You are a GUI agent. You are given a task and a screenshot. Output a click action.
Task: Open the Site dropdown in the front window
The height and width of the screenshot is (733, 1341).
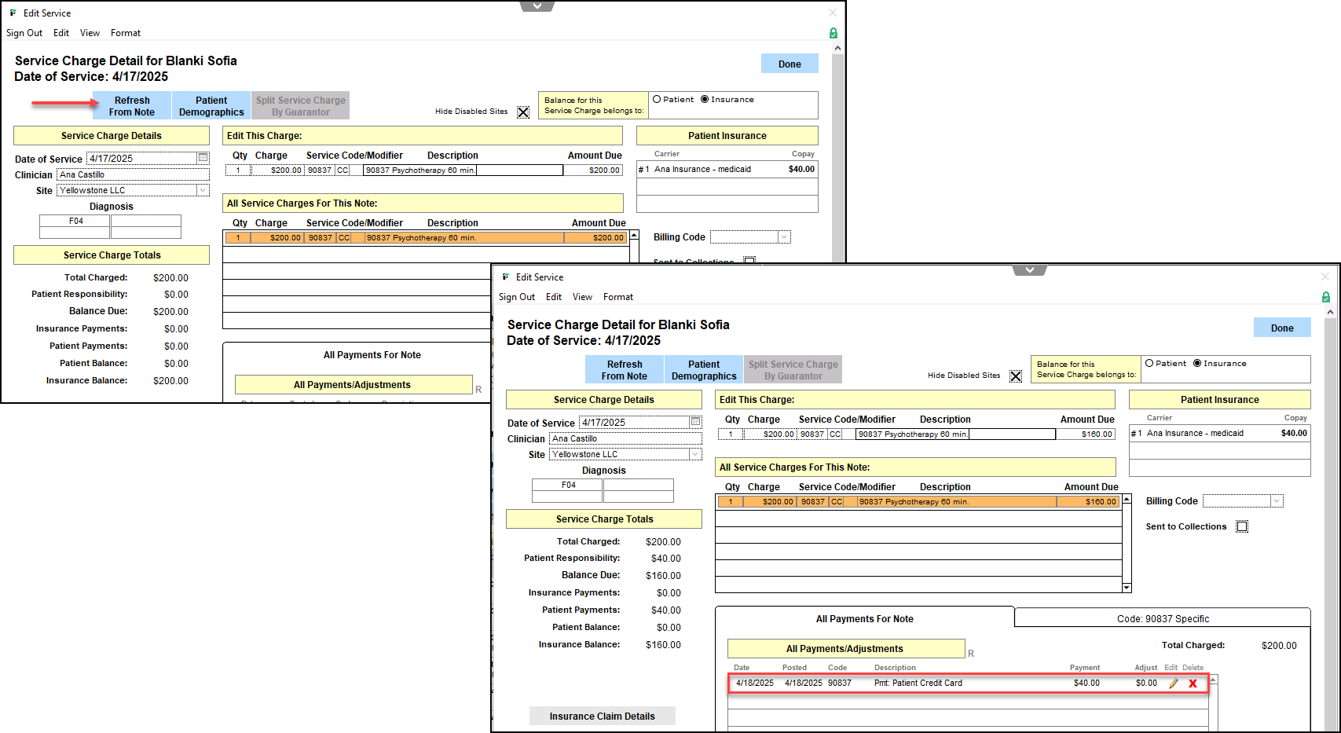(x=695, y=454)
